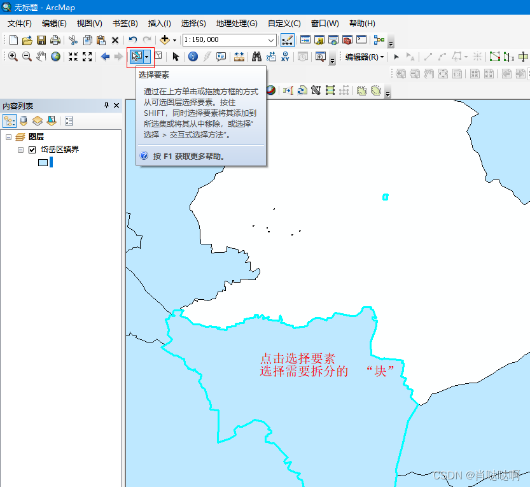Open Find binoculars tool
This screenshot has width=530, height=487.
point(256,57)
